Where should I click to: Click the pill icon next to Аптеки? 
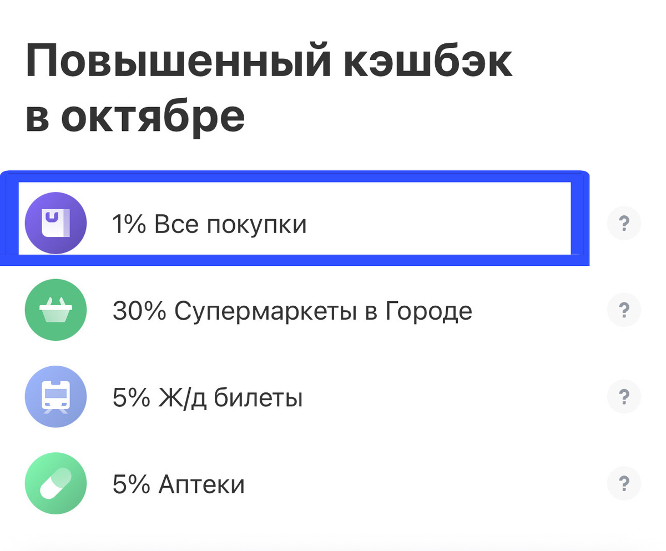pos(56,483)
